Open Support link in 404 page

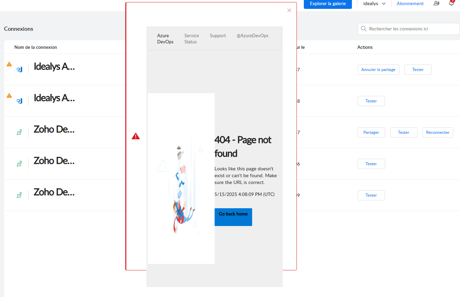pos(218,36)
